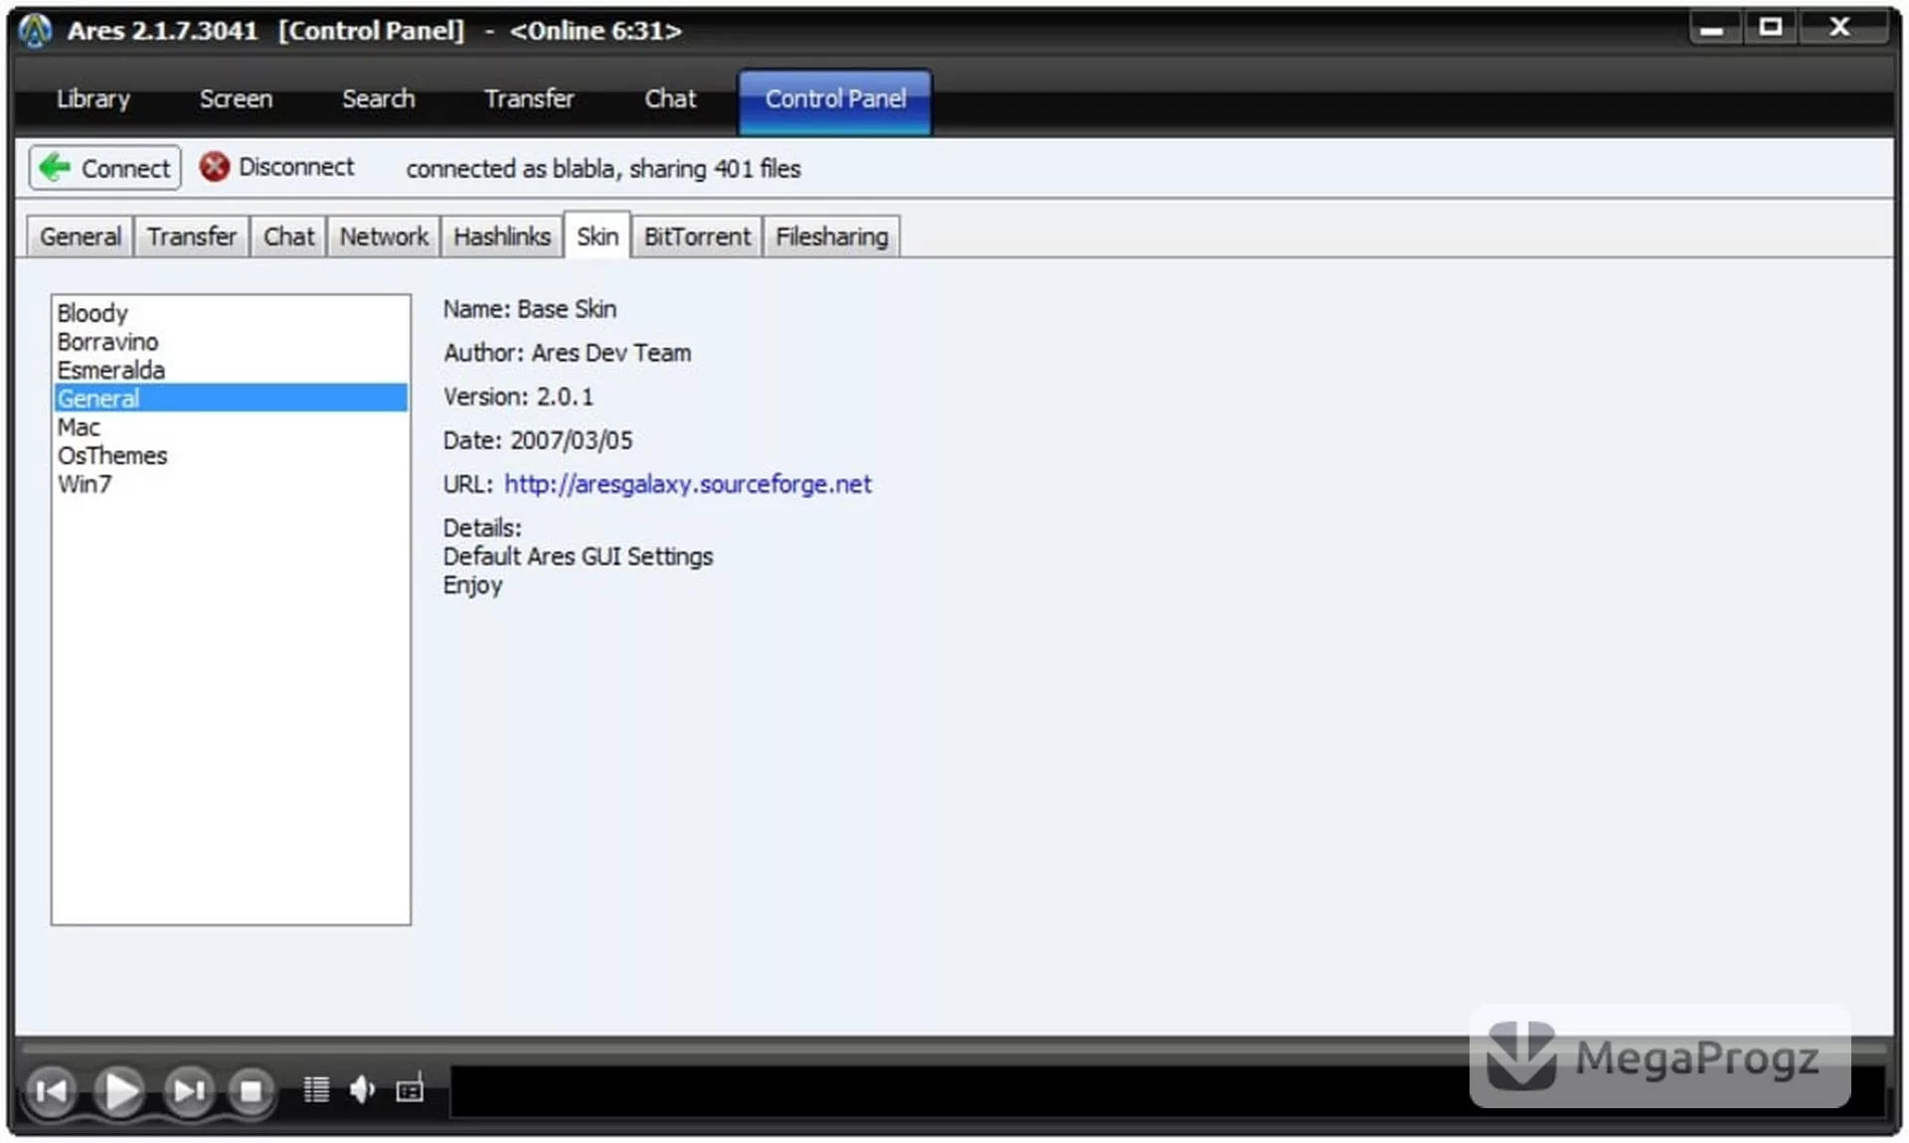The image size is (1909, 1143).
Task: Select the Esmeralda skin
Action: 231,370
